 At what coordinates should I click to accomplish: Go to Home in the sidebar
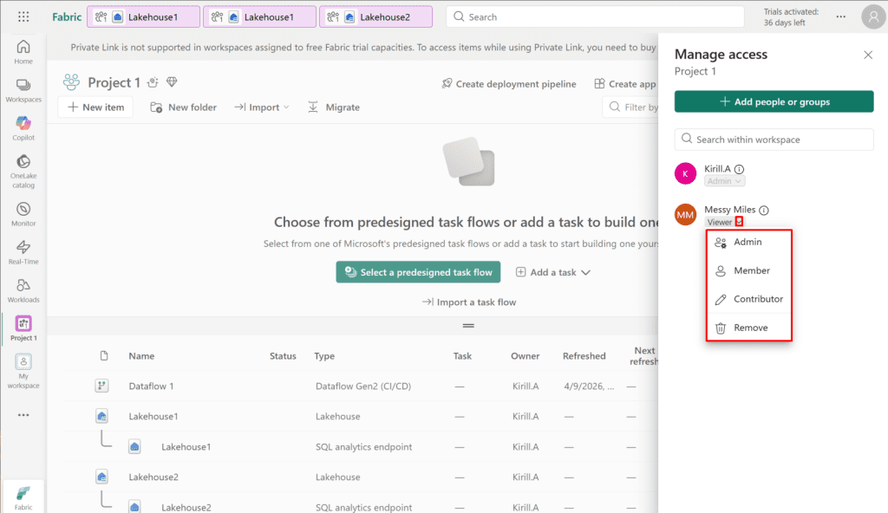tap(23, 51)
